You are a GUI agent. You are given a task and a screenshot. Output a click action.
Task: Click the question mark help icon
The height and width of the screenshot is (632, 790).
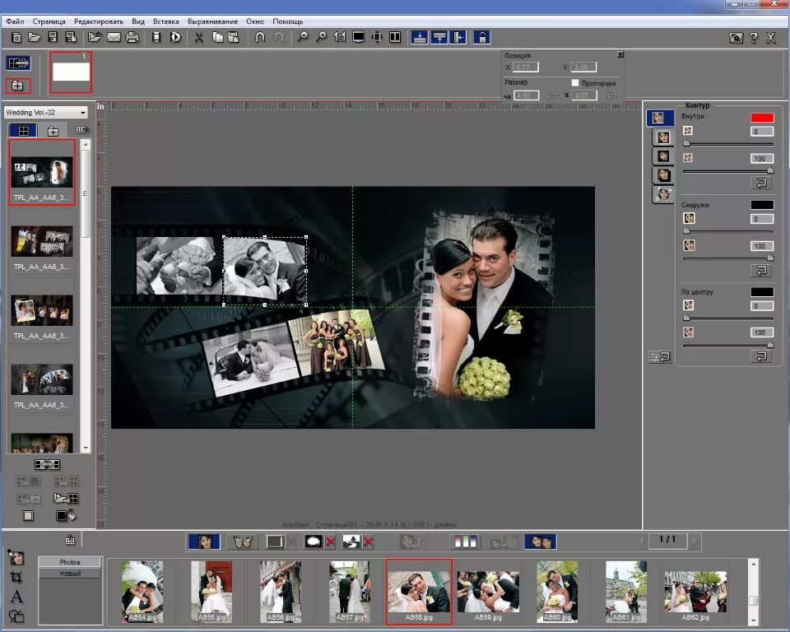pos(754,38)
